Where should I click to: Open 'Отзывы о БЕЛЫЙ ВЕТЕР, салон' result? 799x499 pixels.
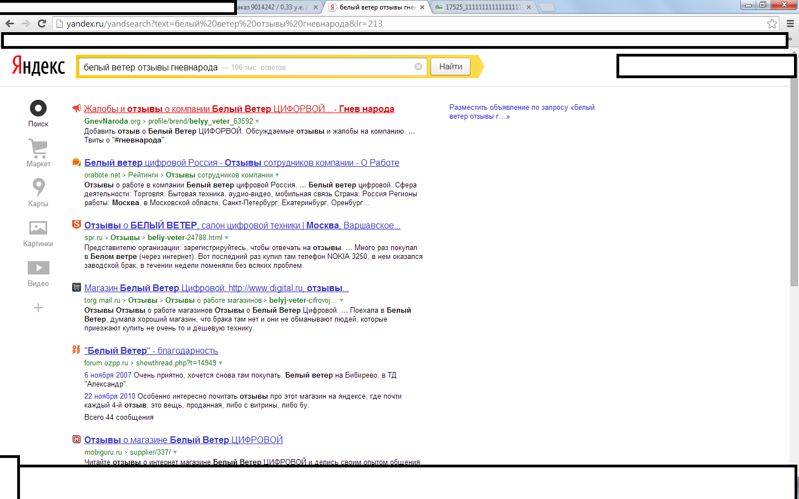242,225
